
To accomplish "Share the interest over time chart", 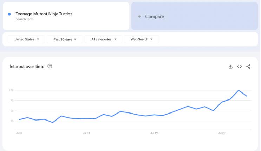I will [x=248, y=67].
